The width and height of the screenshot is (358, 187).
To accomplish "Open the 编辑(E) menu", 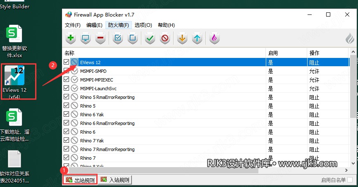I will [x=94, y=25].
